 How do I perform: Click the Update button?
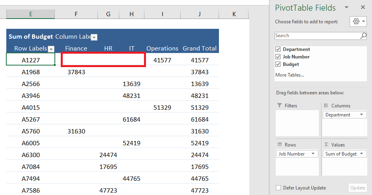pyautogui.click(x=358, y=188)
